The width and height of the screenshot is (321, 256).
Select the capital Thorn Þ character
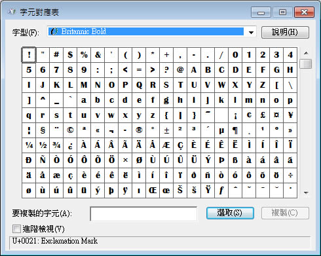[x=221, y=160]
